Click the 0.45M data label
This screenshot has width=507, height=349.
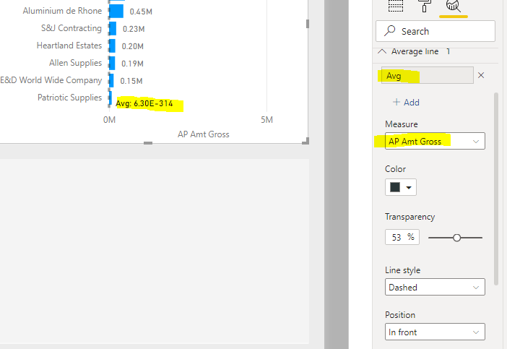(x=141, y=12)
